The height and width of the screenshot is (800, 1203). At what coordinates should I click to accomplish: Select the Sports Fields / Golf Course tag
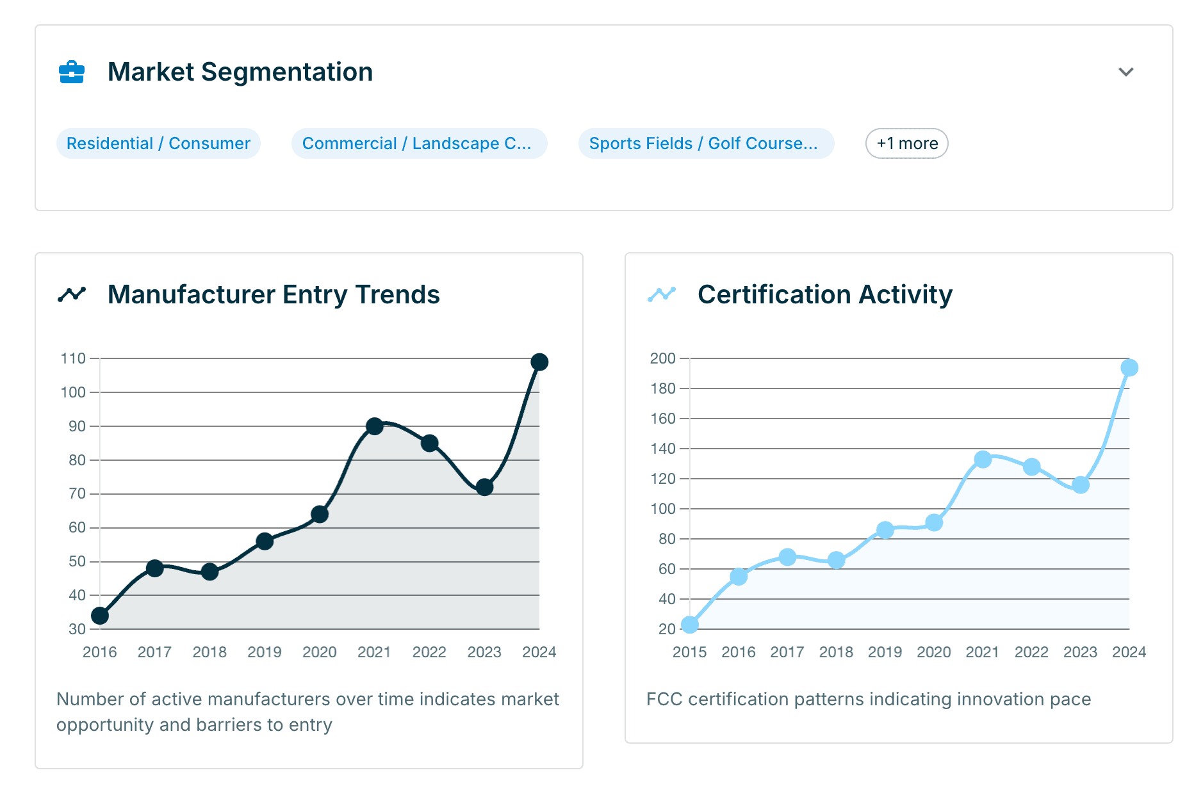706,143
